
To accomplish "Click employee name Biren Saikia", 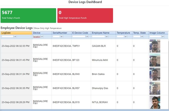I will [98, 74].
